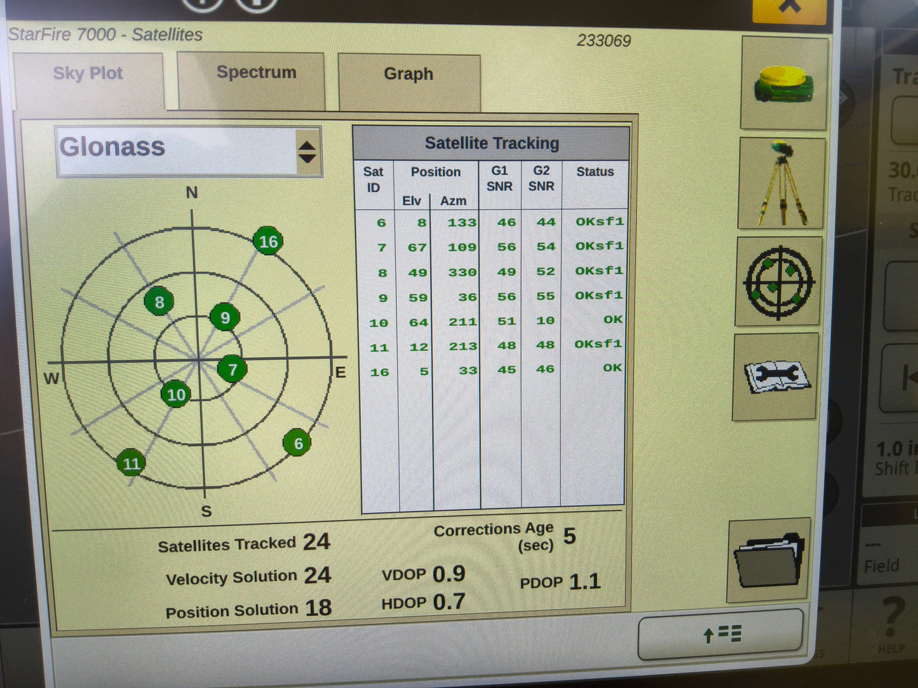Select satellite 6 on sky plot

297,443
